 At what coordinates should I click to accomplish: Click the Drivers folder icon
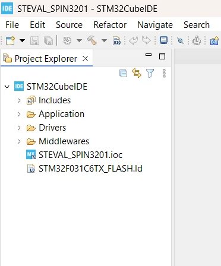pyautogui.click(x=31, y=128)
